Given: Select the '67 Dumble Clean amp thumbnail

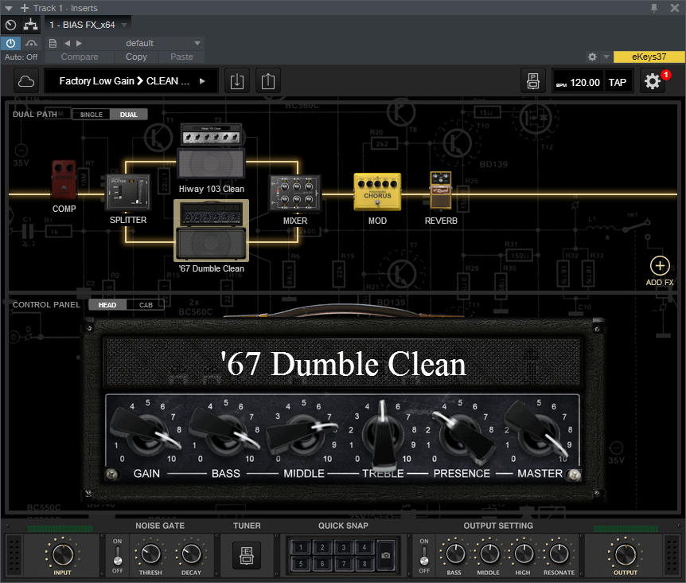Looking at the screenshot, I should 212,231.
